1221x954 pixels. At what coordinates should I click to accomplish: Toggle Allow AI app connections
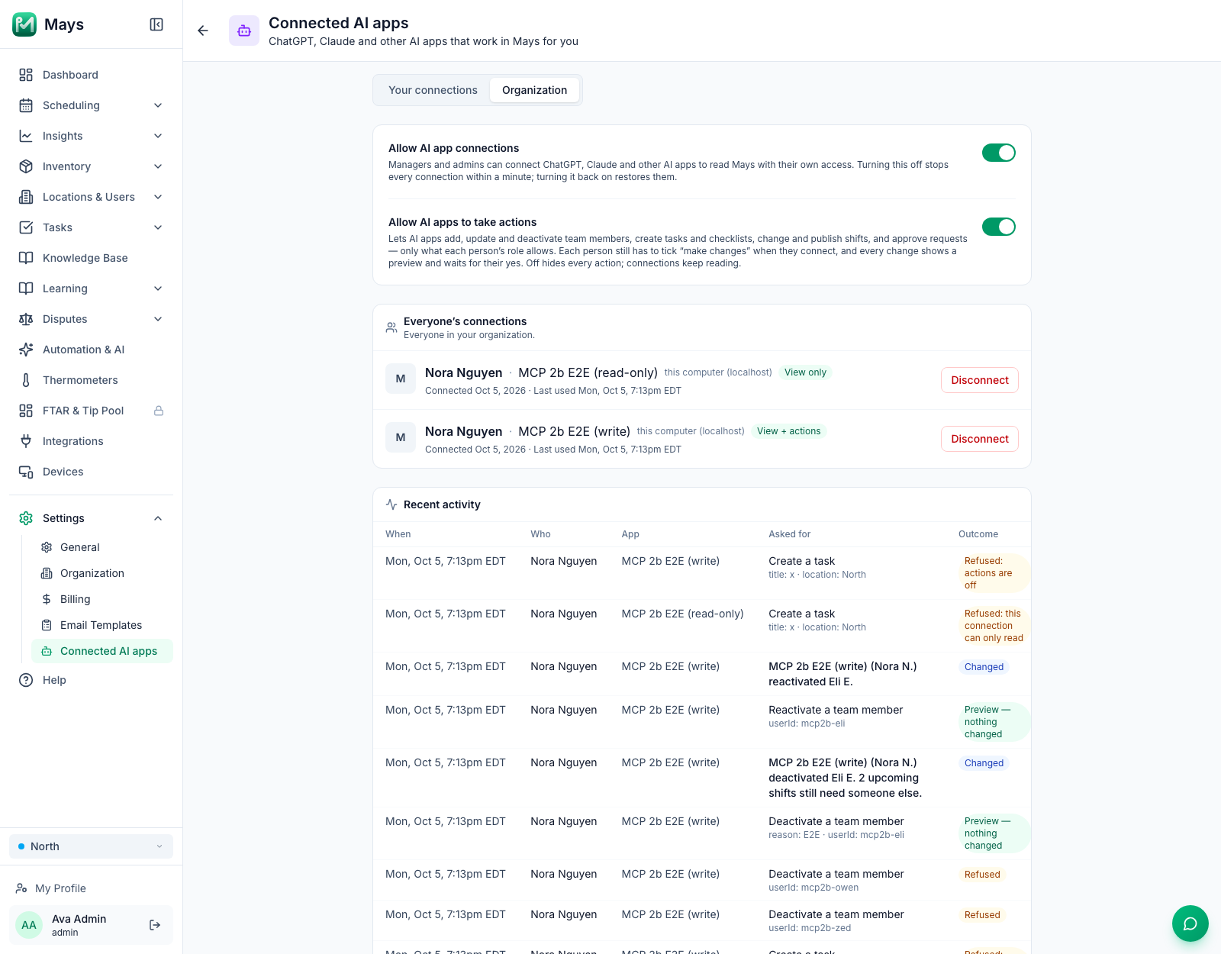click(x=999, y=153)
